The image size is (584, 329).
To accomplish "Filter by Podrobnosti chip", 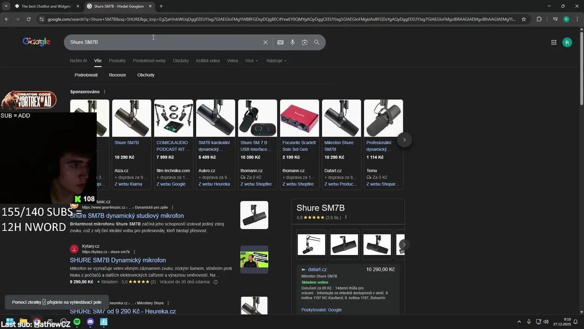I will [86, 75].
